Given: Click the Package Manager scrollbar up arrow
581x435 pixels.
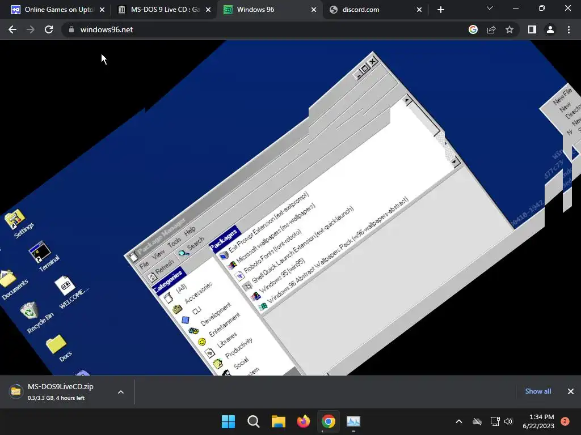Looking at the screenshot, I should (x=407, y=100).
